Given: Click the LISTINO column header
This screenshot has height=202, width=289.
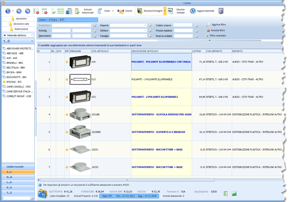Looking at the screenshot, I should (x=199, y=51).
